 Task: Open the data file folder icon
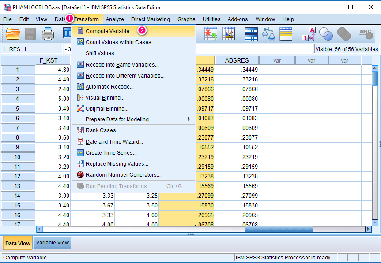click(x=13, y=33)
